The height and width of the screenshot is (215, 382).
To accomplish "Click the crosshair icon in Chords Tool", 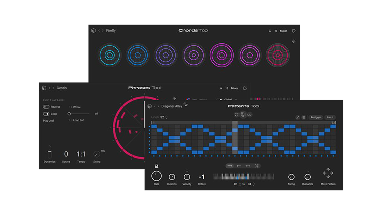I will [x=293, y=41].
